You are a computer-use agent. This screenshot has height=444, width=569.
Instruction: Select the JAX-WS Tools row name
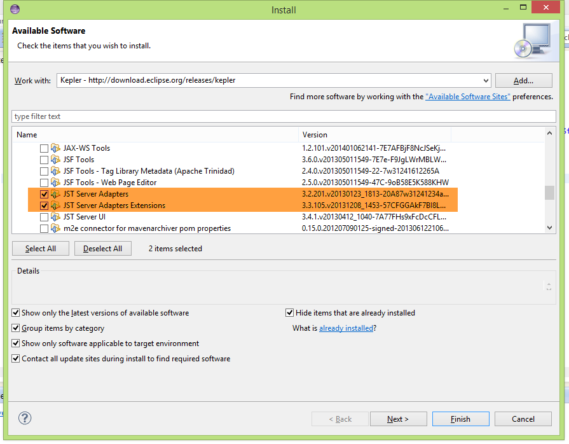pos(86,148)
